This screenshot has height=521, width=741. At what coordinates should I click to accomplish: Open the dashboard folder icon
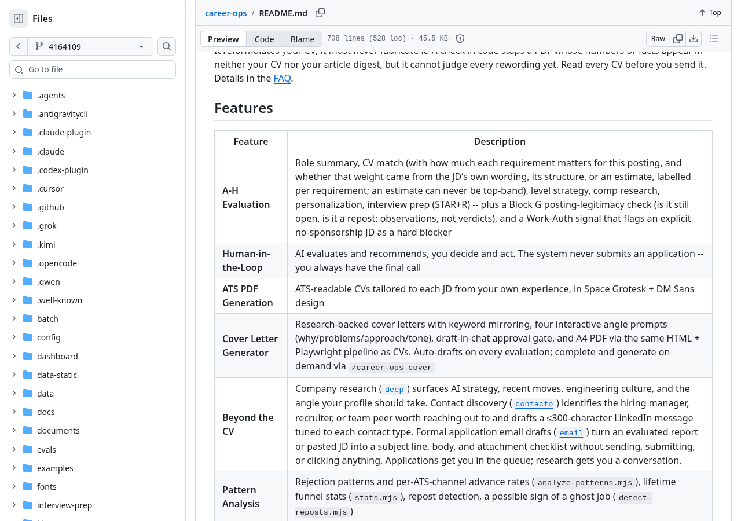tap(28, 356)
